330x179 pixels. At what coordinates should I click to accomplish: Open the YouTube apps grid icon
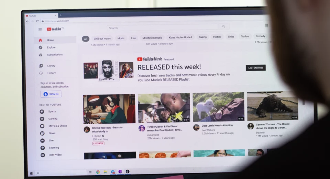(266, 26)
